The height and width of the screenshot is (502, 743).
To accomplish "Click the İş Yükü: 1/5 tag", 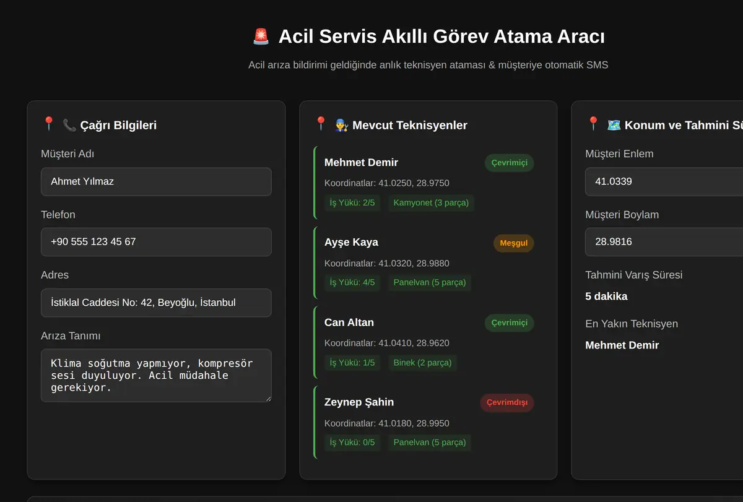I will pos(352,363).
